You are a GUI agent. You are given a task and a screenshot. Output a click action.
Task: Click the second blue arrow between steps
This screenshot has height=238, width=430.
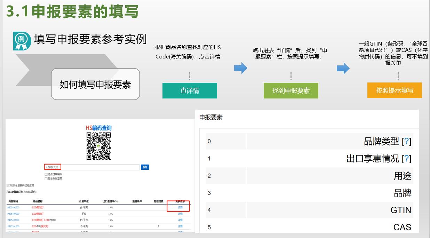point(342,69)
